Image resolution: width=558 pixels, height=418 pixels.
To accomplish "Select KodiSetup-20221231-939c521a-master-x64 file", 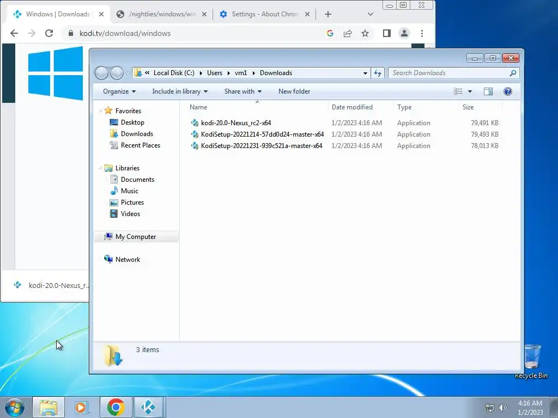I will (x=262, y=146).
